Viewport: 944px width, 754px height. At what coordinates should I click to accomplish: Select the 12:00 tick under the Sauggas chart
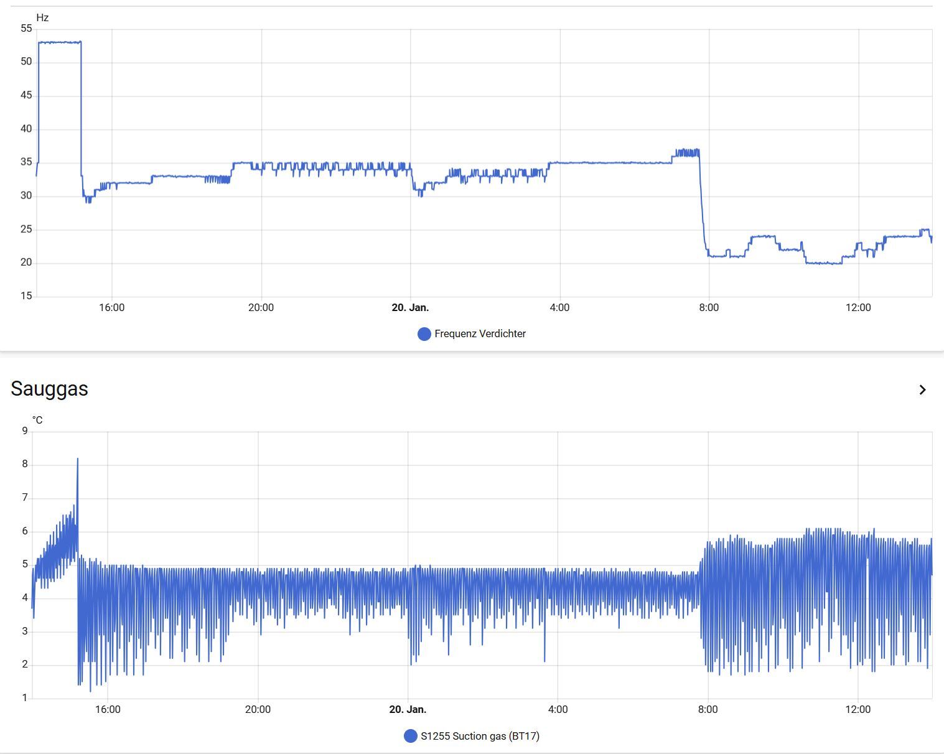click(x=858, y=710)
